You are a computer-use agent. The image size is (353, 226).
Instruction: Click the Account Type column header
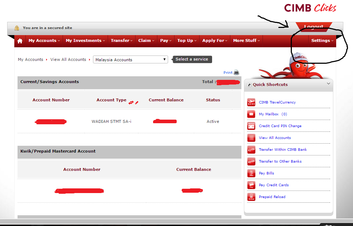(x=111, y=100)
